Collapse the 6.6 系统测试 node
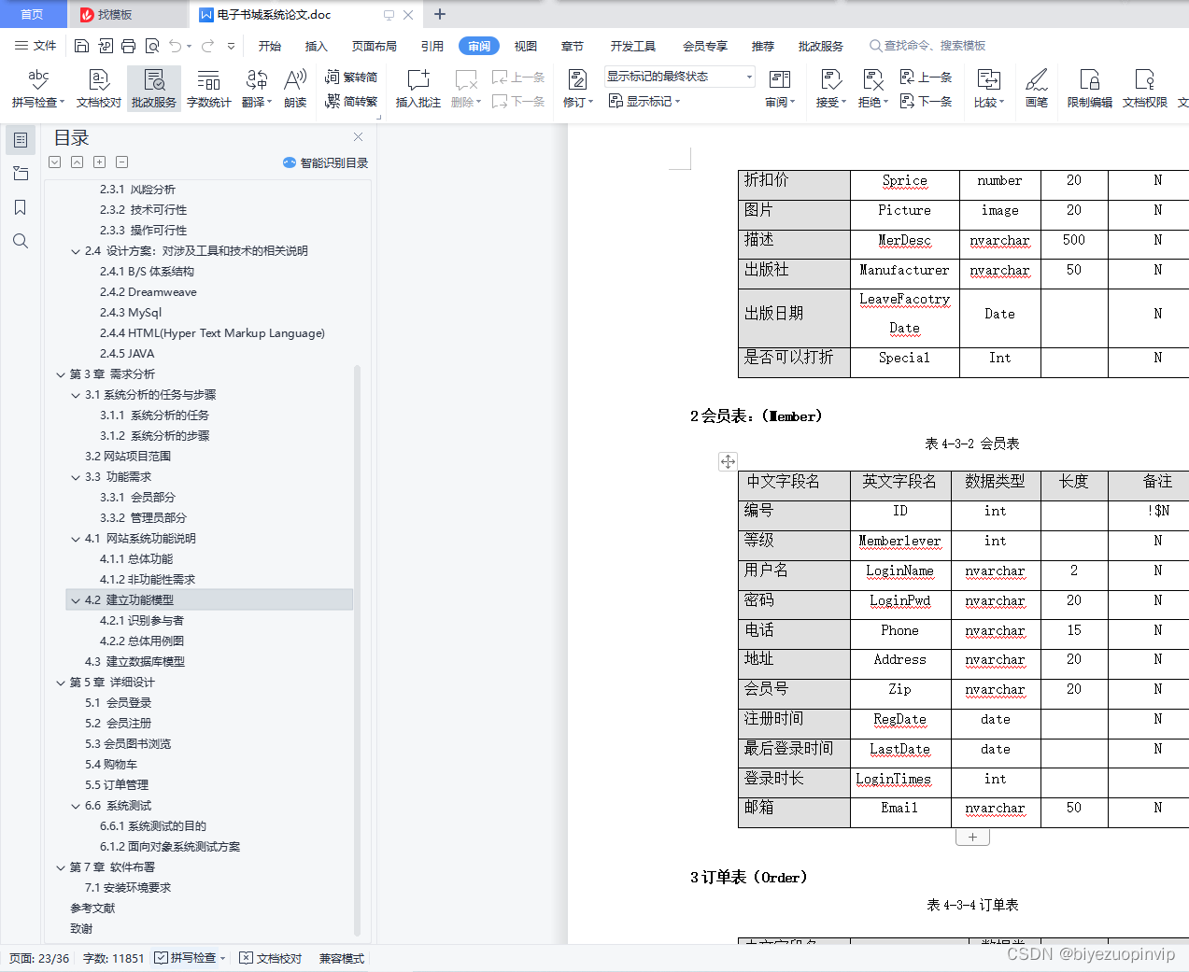The image size is (1189, 972). [x=76, y=806]
